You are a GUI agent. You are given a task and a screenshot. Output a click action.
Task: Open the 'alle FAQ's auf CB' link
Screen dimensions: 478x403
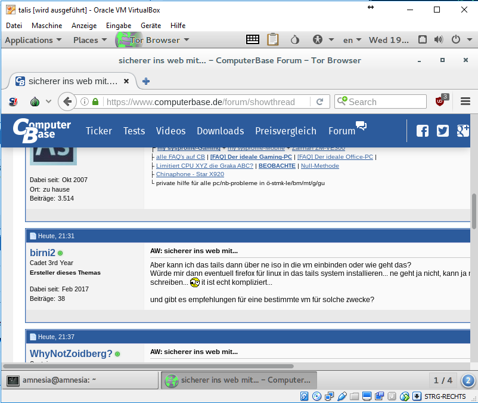181,157
